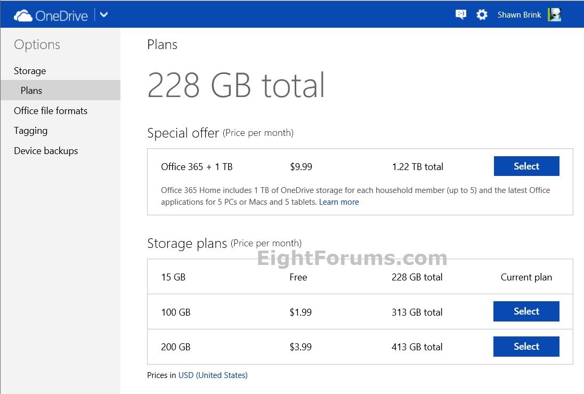Click the Current plan label
Viewport: 584px width, 394px height.
(526, 277)
